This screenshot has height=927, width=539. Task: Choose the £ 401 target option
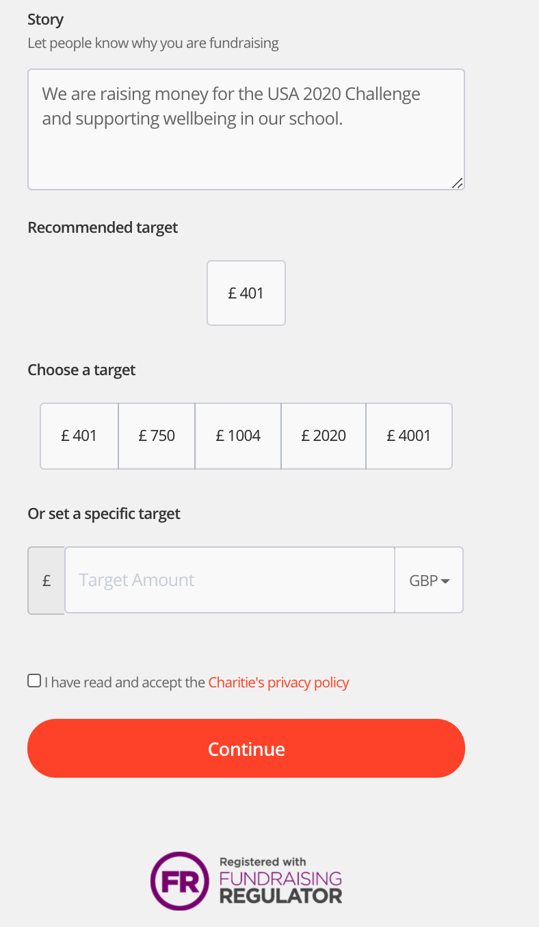79,435
